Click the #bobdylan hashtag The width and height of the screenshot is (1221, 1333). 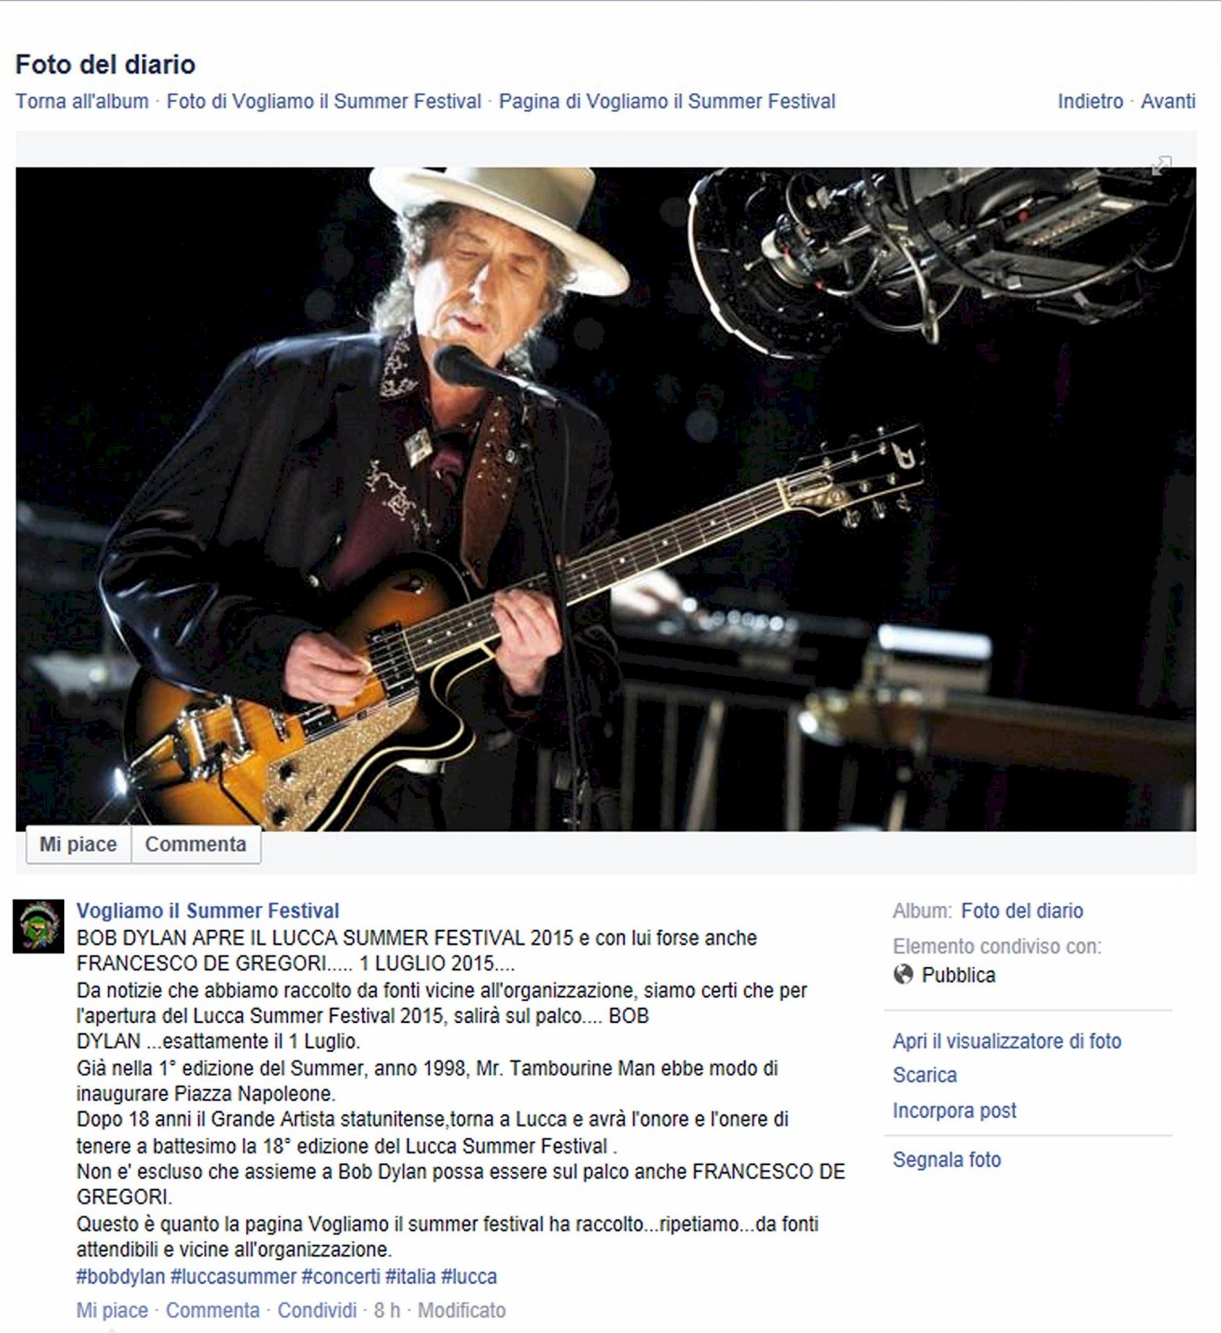(121, 1277)
